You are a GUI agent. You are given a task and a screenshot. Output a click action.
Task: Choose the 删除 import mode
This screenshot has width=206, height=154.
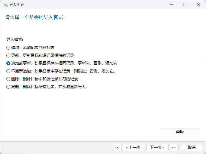point(8,79)
